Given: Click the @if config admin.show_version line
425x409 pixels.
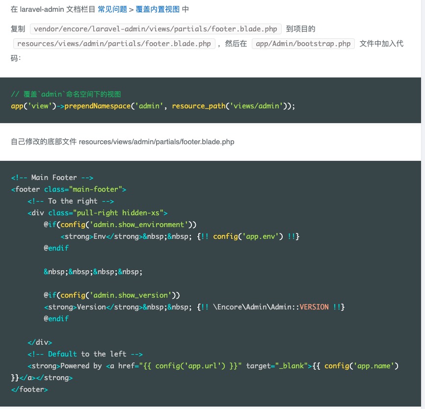Looking at the screenshot, I should click(x=112, y=295).
